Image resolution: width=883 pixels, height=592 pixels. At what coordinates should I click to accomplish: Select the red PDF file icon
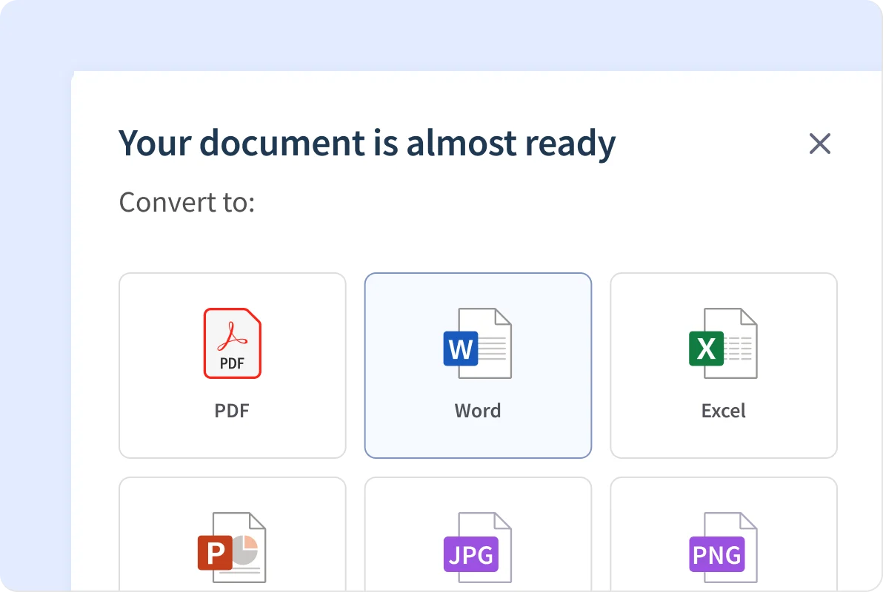pyautogui.click(x=232, y=342)
